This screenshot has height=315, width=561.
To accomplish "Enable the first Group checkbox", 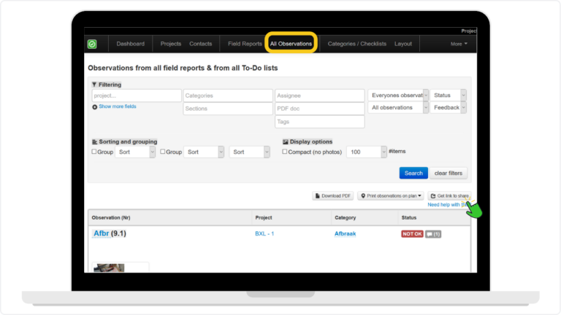I will click(x=94, y=152).
